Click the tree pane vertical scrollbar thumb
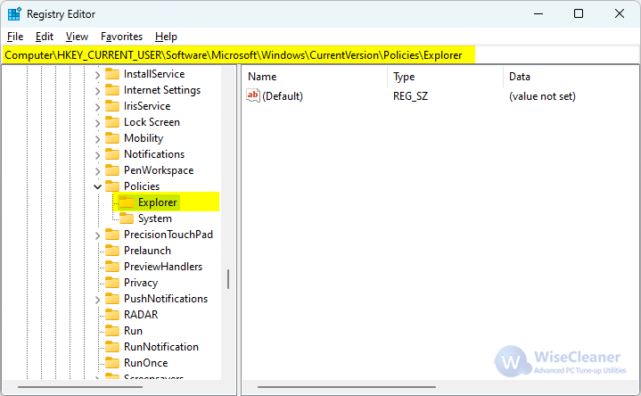 click(x=227, y=279)
